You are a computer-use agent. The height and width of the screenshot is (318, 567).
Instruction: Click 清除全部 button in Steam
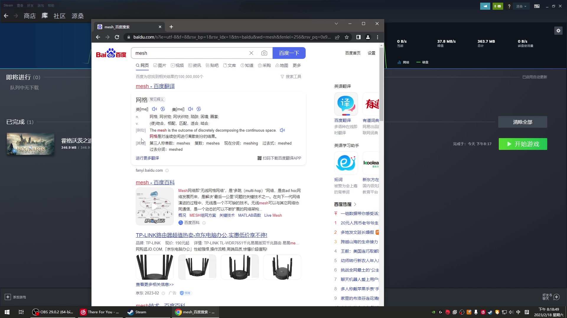[523, 122]
